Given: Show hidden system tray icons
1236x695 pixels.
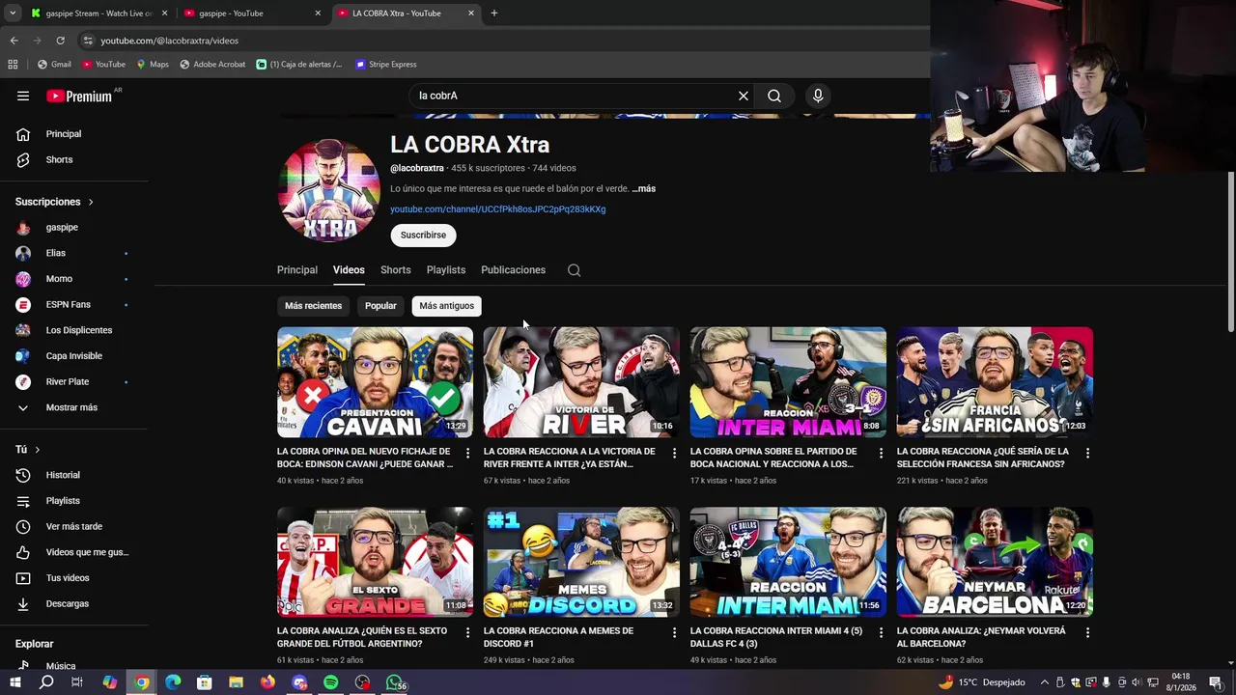Looking at the screenshot, I should click(x=1044, y=682).
